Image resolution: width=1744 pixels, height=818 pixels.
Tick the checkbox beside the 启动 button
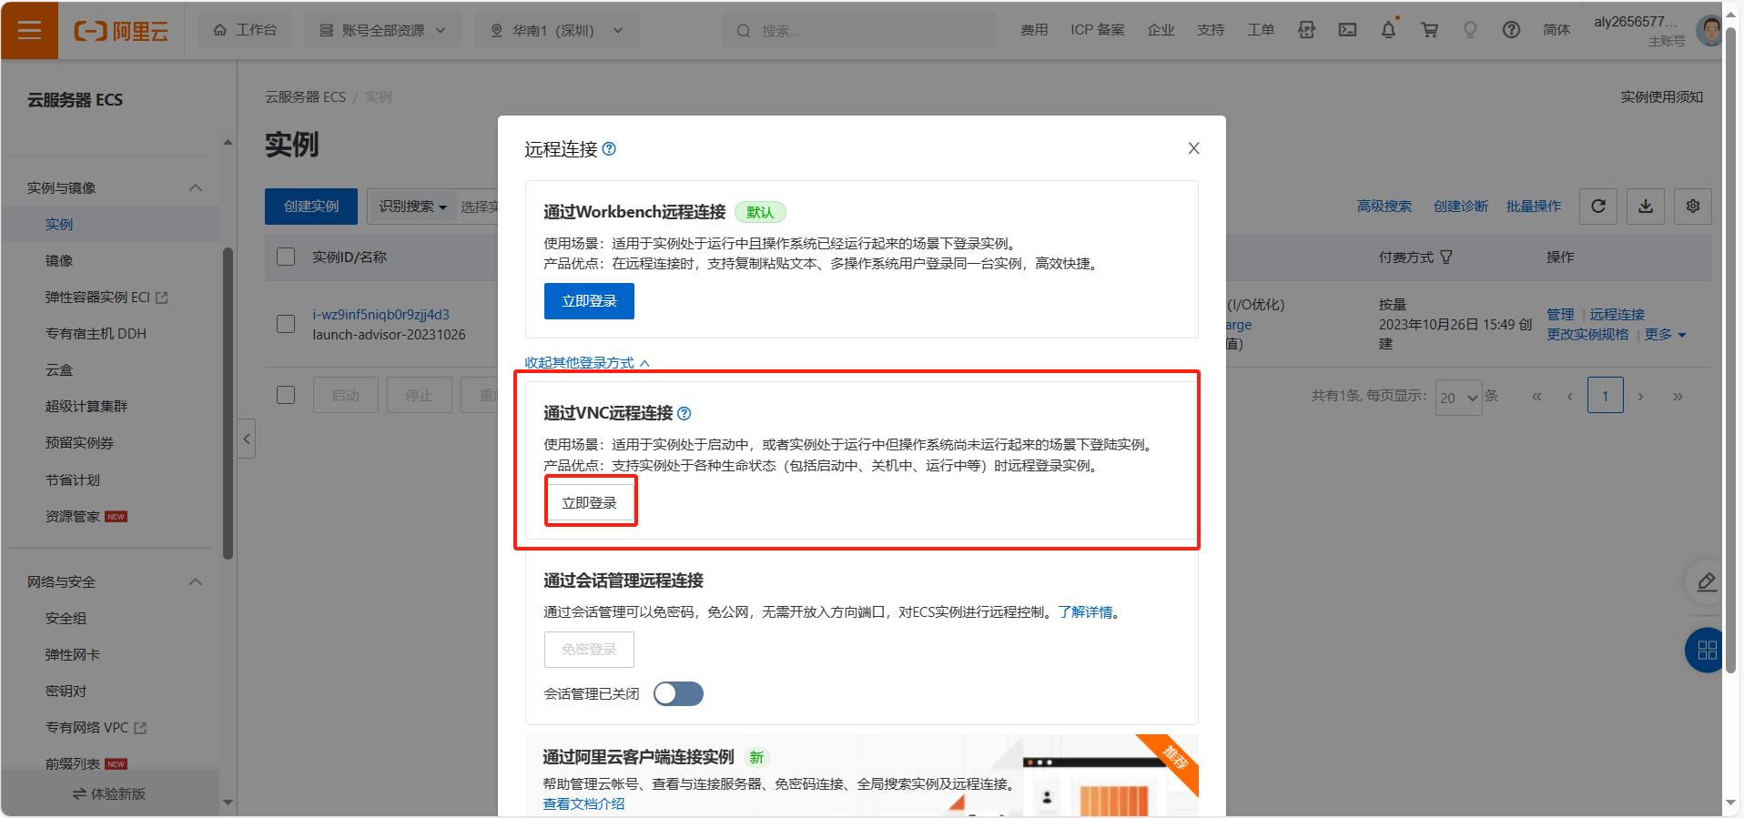[286, 395]
